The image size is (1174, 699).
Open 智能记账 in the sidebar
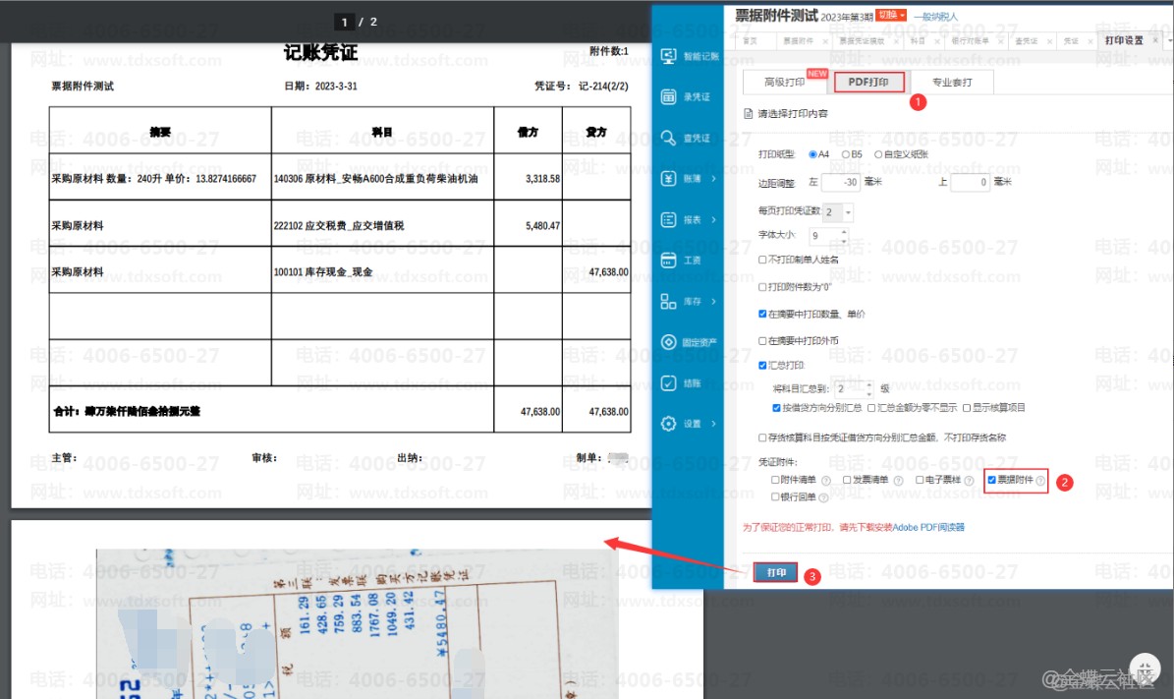[x=669, y=57]
